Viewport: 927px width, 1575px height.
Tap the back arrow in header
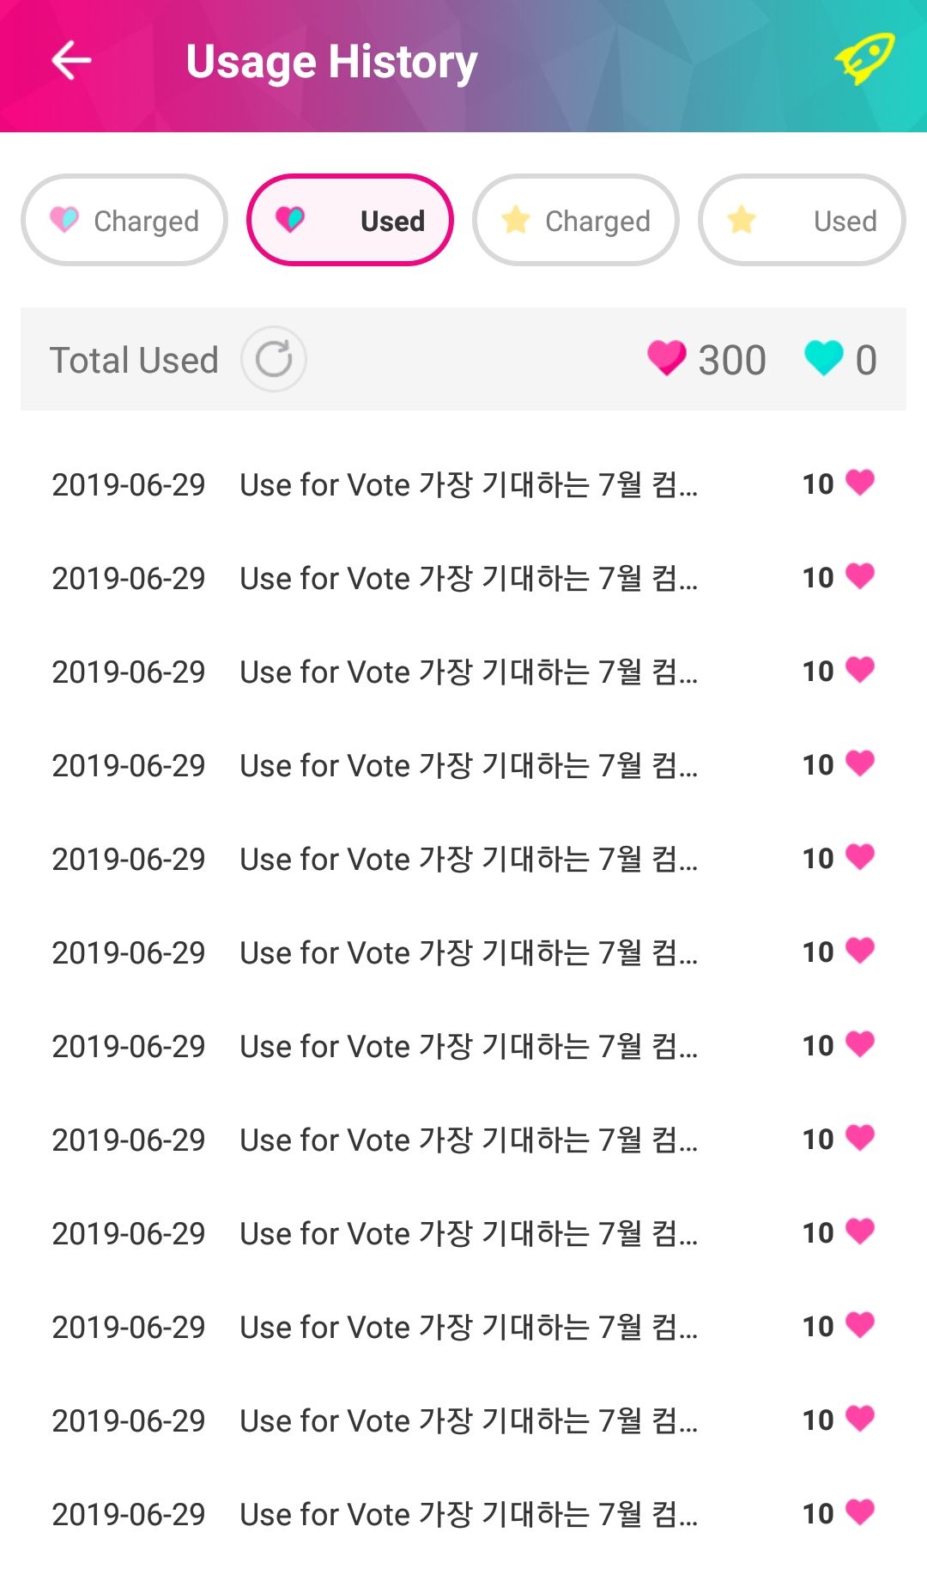(x=71, y=61)
